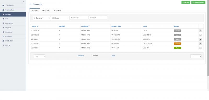Sort the table by the Customer header
This screenshot has width=209, height=100.
tap(85, 26)
